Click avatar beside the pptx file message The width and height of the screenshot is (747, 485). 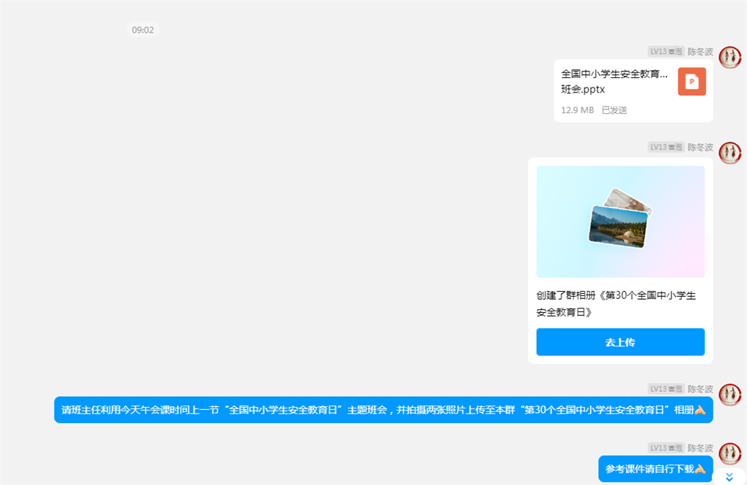(729, 58)
